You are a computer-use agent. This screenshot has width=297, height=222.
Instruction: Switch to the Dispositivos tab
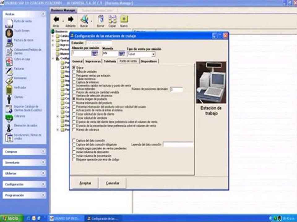[x=149, y=61]
